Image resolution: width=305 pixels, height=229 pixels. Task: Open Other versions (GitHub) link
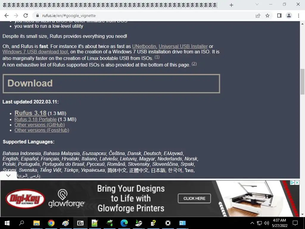40,125
